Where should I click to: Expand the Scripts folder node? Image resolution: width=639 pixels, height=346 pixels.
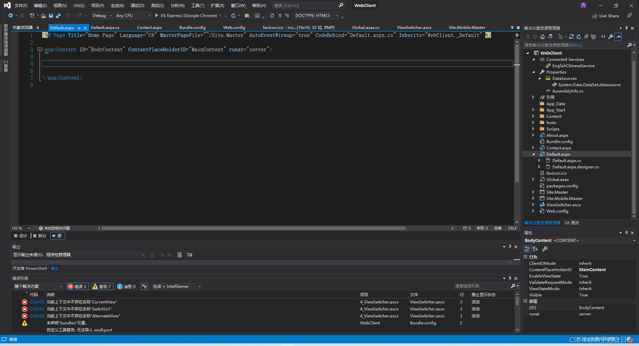[533, 129]
